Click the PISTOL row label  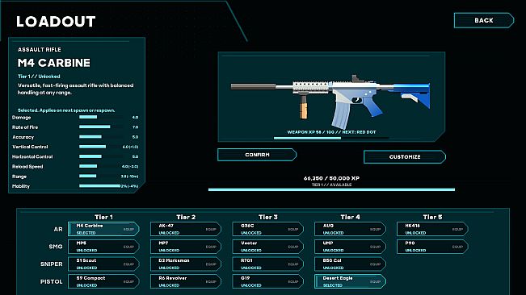pyautogui.click(x=52, y=281)
